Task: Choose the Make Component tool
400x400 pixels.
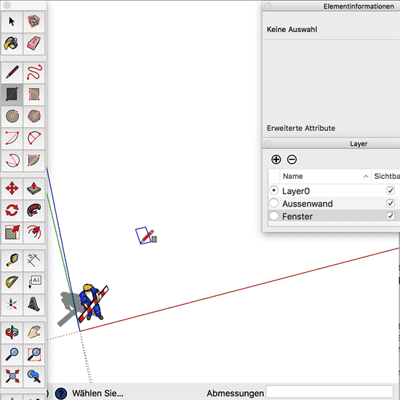Action: coord(34,22)
